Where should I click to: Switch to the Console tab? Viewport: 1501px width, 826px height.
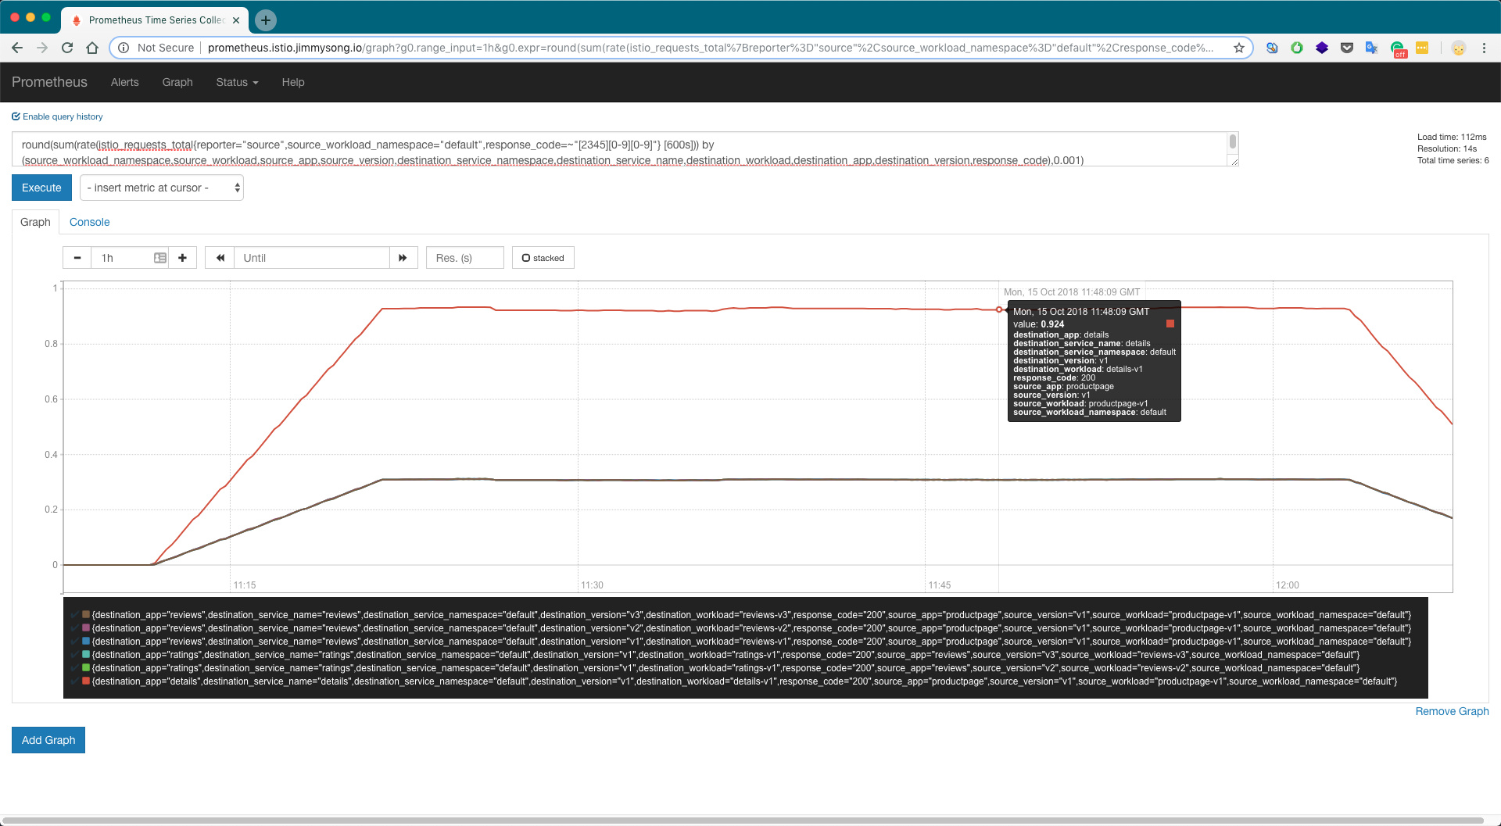89,222
